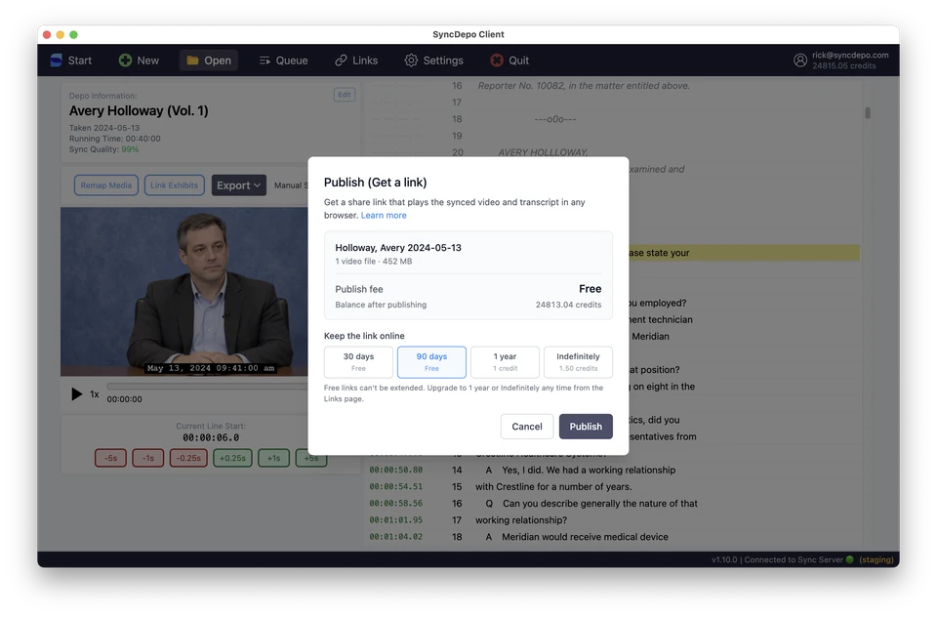Change the 1x playback speed

95,394
